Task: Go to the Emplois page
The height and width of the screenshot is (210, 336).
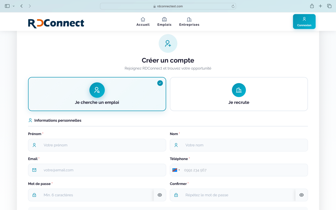Action: point(164,25)
